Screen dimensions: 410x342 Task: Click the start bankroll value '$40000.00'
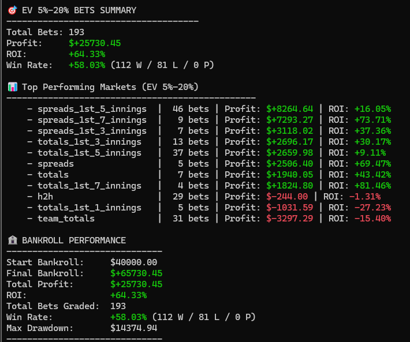tap(133, 262)
